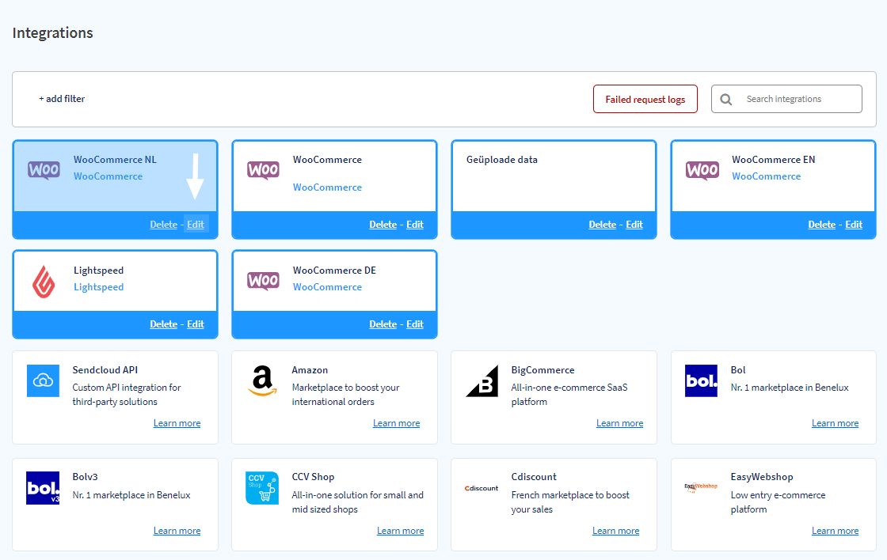Click the WooCommerce NL card logo
The image size is (887, 560).
click(44, 169)
